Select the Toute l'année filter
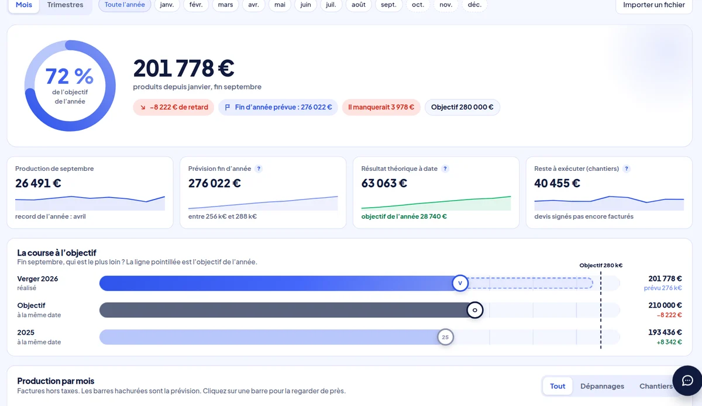The width and height of the screenshot is (702, 406). [x=125, y=5]
